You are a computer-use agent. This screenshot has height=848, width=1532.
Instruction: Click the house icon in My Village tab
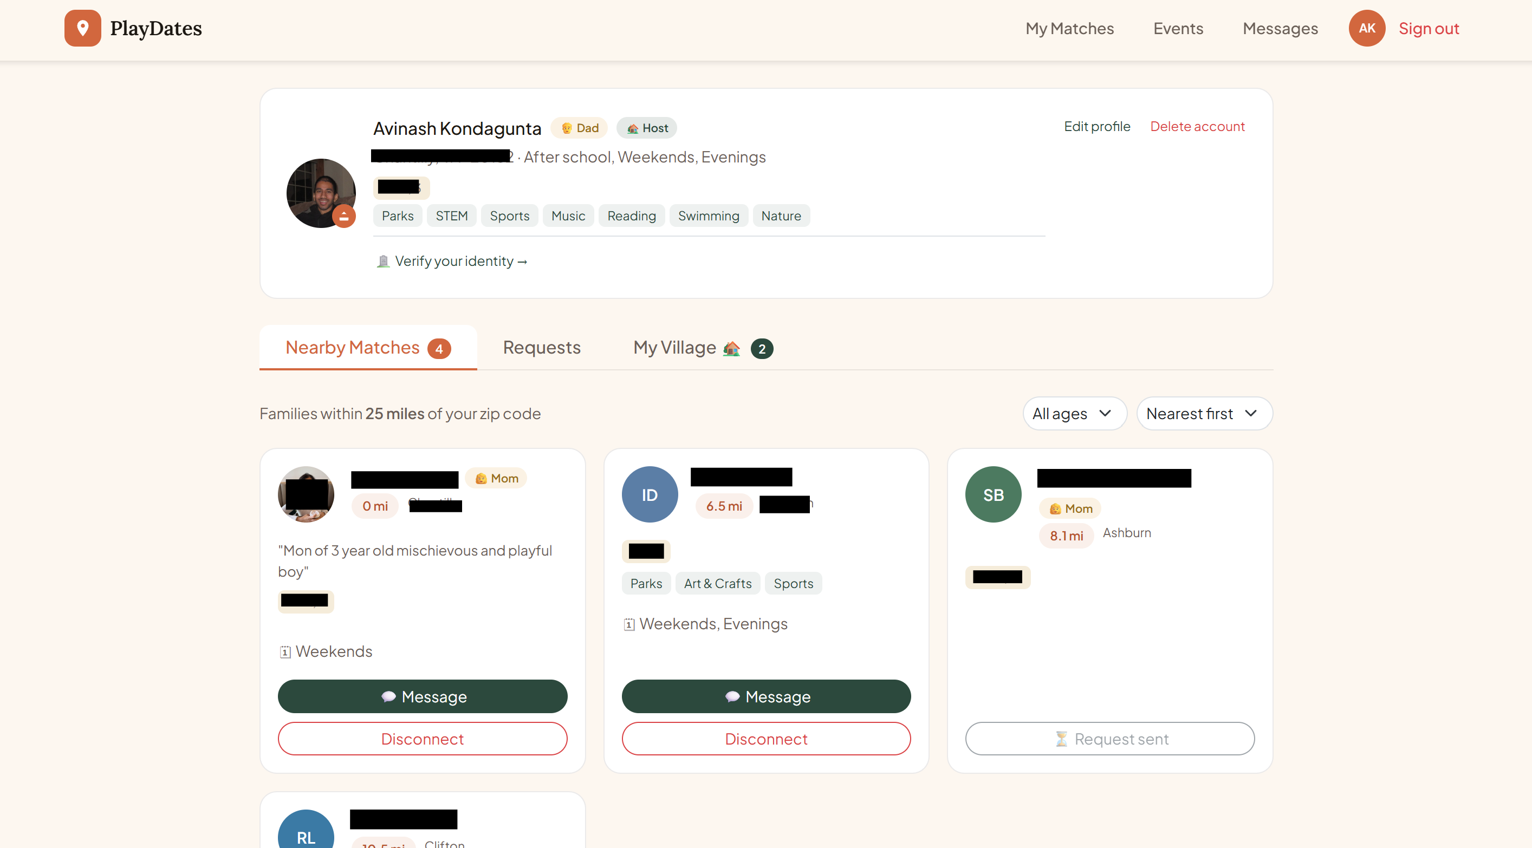click(x=731, y=349)
